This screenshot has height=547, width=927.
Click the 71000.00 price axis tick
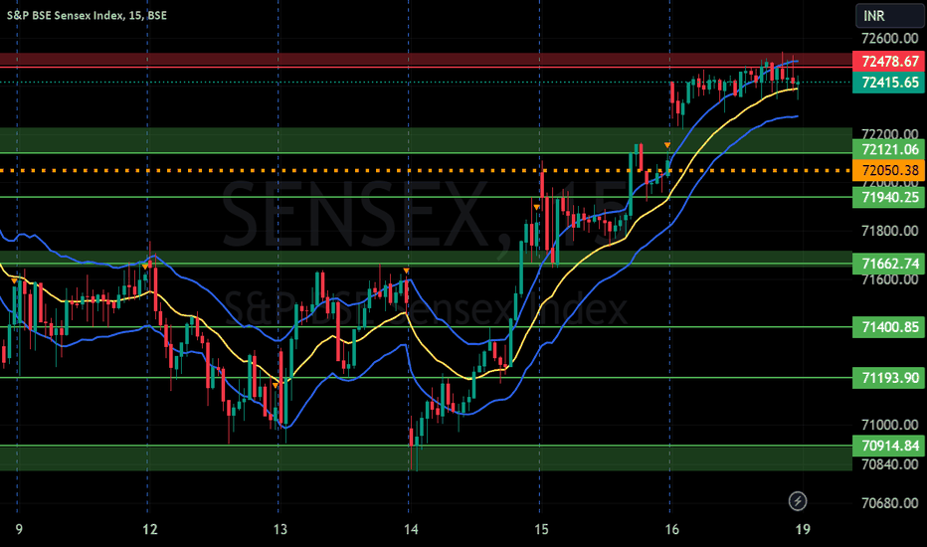[890, 425]
